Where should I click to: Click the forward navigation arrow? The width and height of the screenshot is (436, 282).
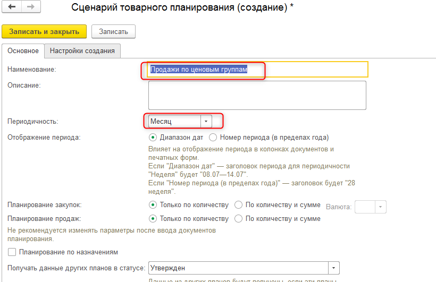tap(30, 7)
